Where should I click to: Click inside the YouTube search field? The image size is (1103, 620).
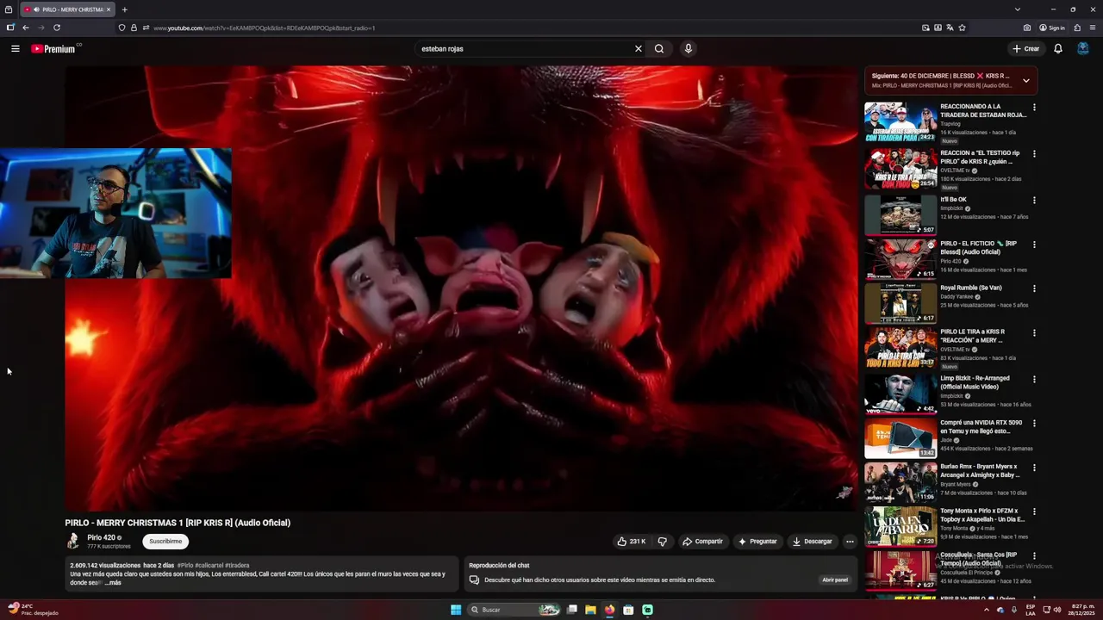point(524,49)
